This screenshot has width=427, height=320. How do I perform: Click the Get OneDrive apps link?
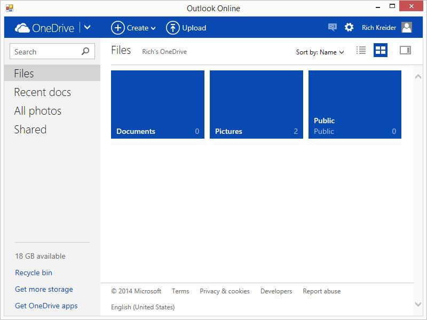46,306
